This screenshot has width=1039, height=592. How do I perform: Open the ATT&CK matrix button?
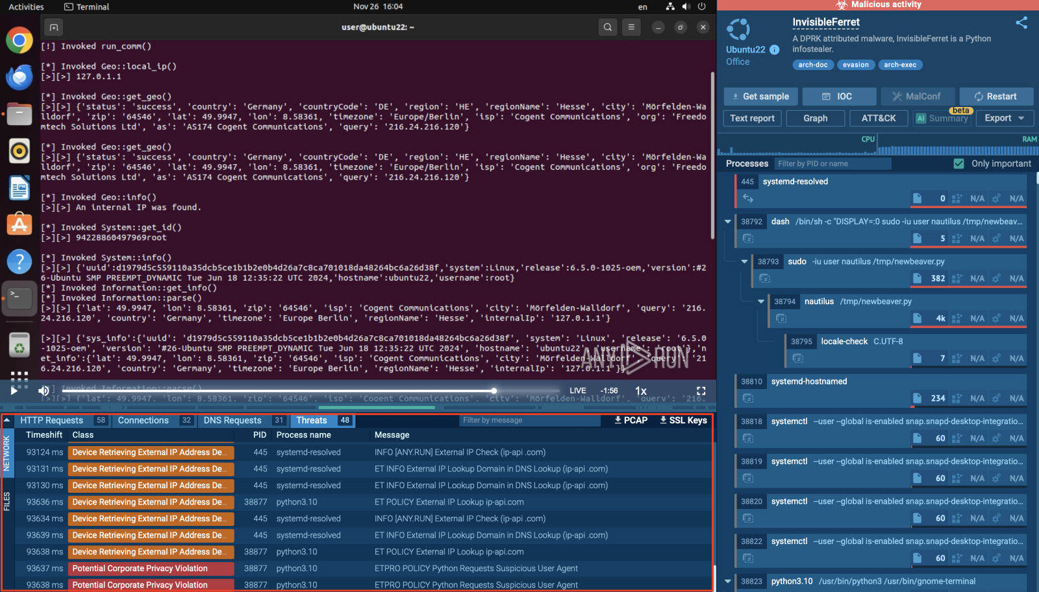[x=878, y=118]
